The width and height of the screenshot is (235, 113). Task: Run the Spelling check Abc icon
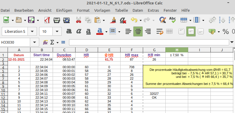[172, 20]
